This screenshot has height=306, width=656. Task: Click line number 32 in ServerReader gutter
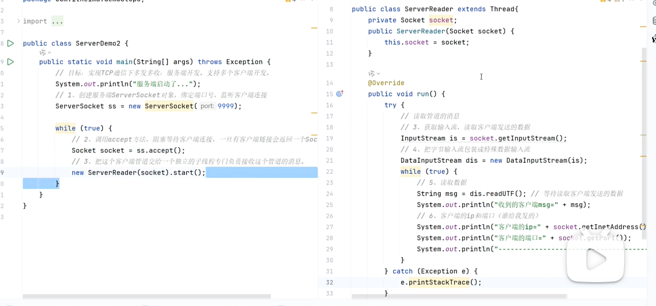[329, 282]
